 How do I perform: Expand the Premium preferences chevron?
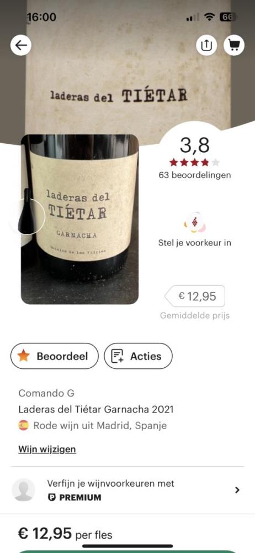click(x=237, y=490)
